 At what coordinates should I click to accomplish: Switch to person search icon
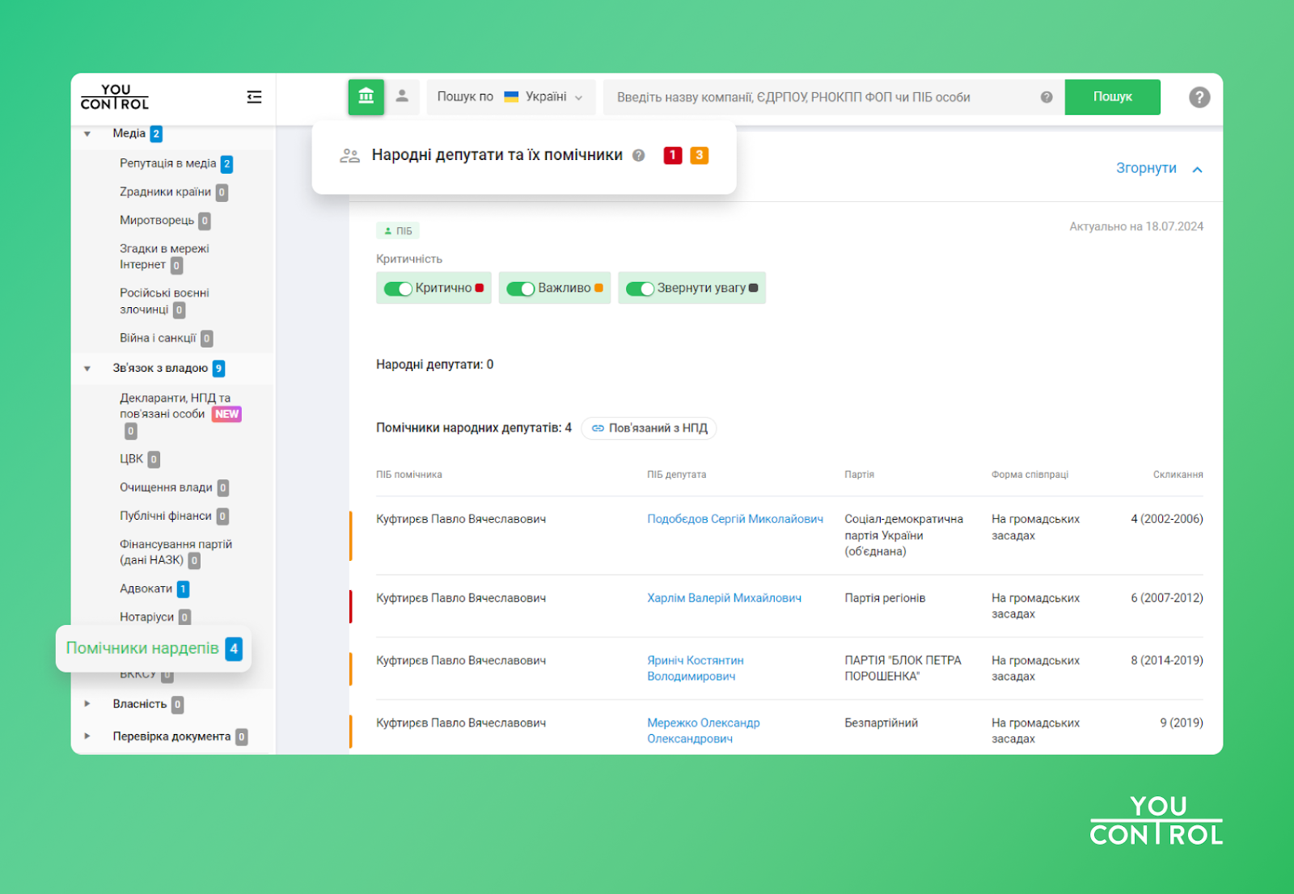coord(402,97)
